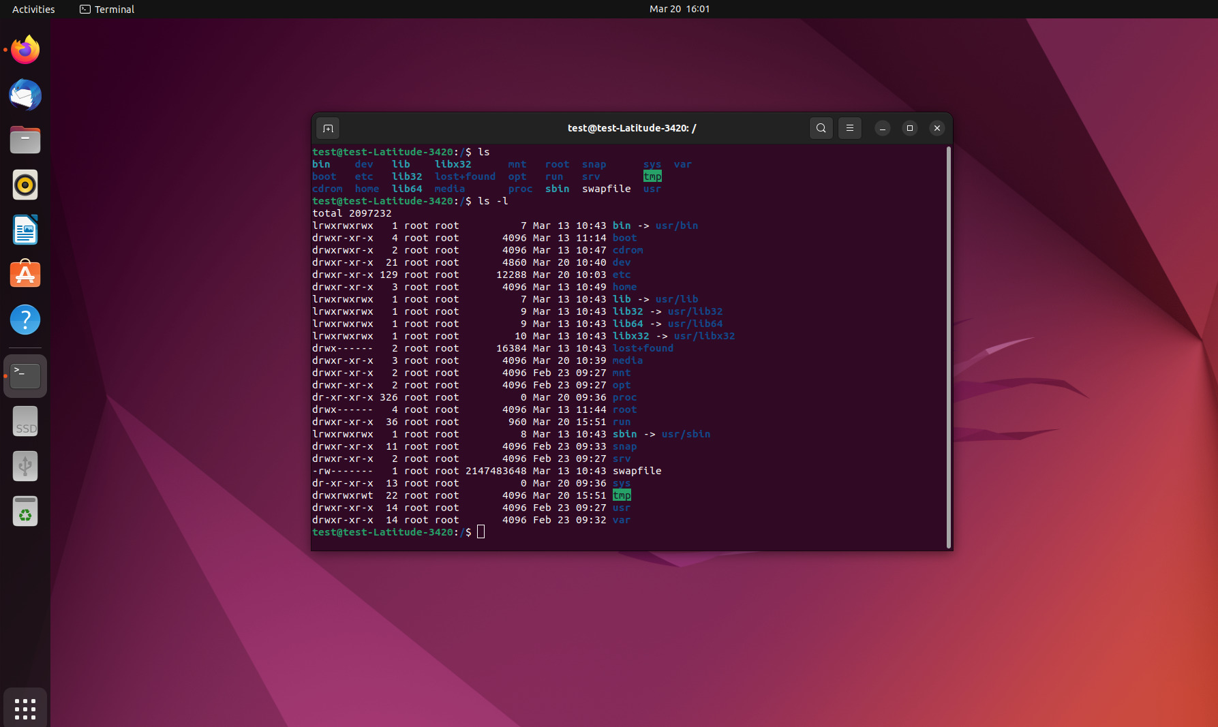This screenshot has width=1218, height=727.
Task: Open Ubuntu Software store icon
Action: (x=25, y=275)
